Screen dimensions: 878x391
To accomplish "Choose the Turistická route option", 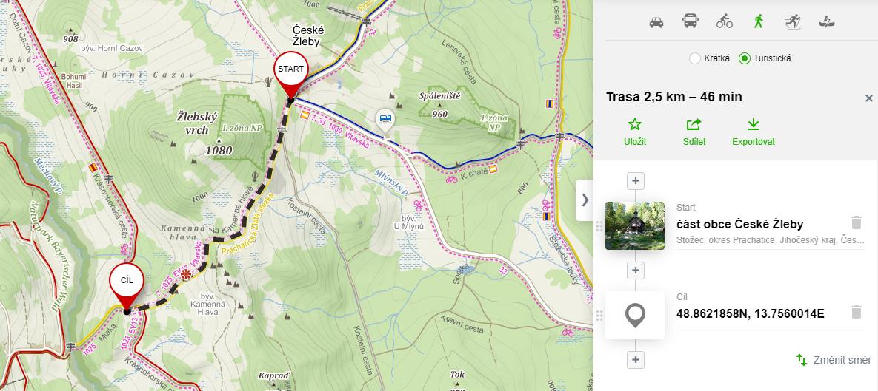I will [765, 58].
